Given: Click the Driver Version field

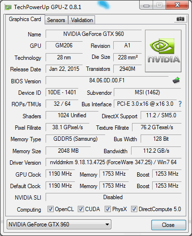Looking at the screenshot, I should pyautogui.click(x=113, y=162).
